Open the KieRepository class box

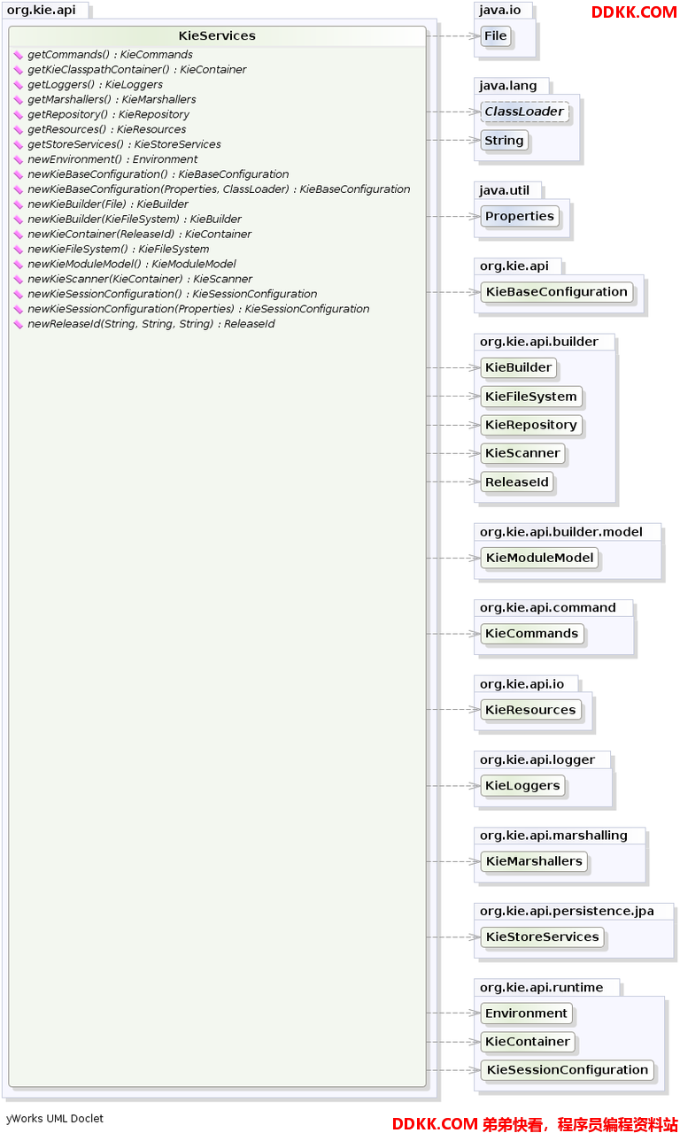point(531,425)
